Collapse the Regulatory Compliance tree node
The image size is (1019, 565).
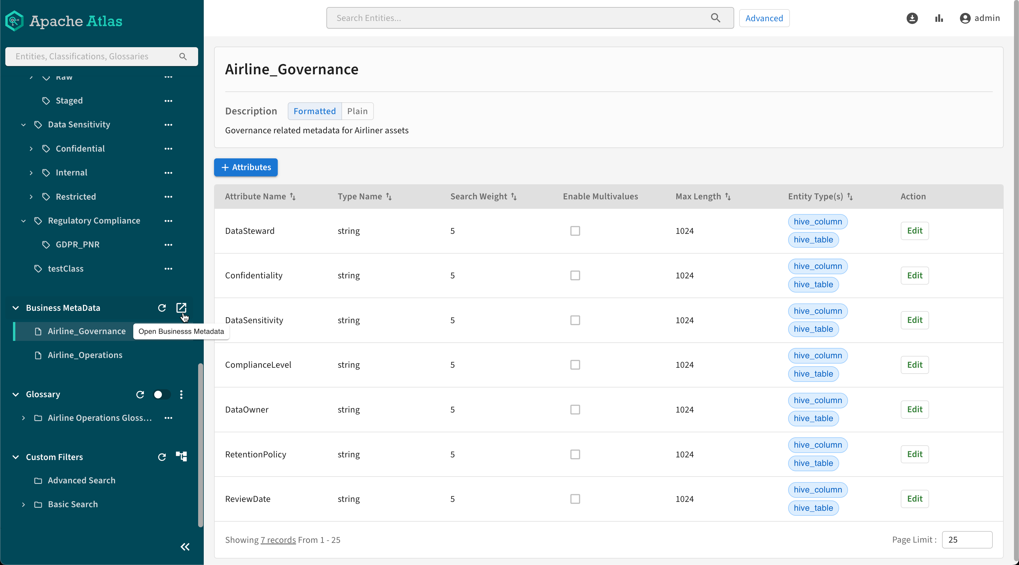(x=23, y=221)
